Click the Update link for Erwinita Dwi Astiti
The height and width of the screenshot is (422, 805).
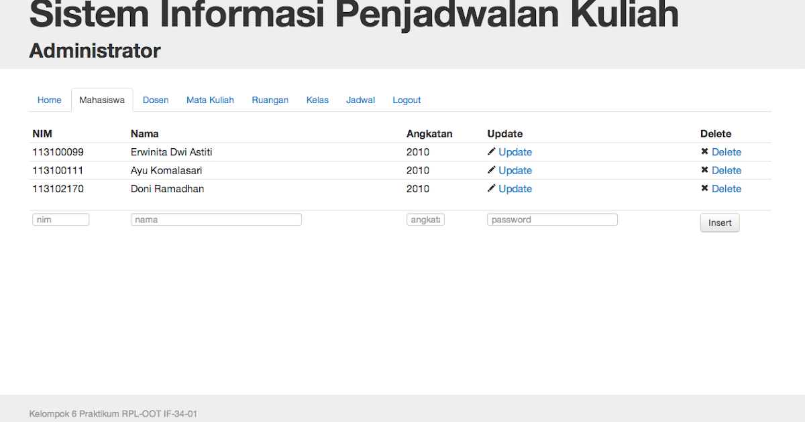tap(515, 152)
